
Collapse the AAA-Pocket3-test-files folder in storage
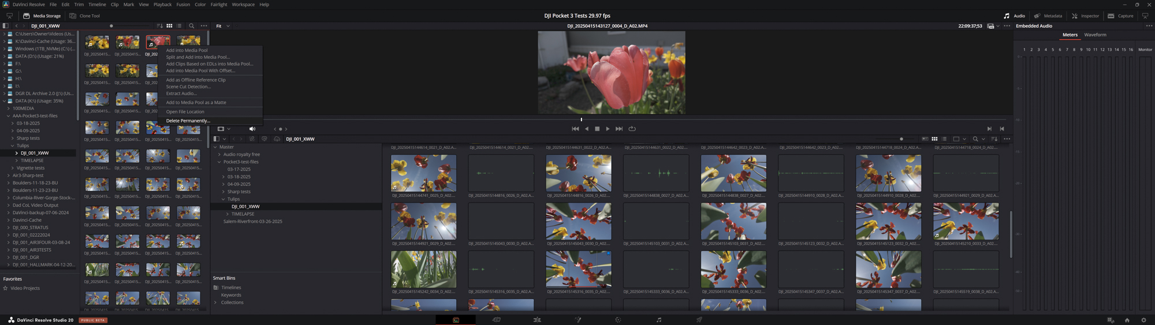(x=9, y=116)
